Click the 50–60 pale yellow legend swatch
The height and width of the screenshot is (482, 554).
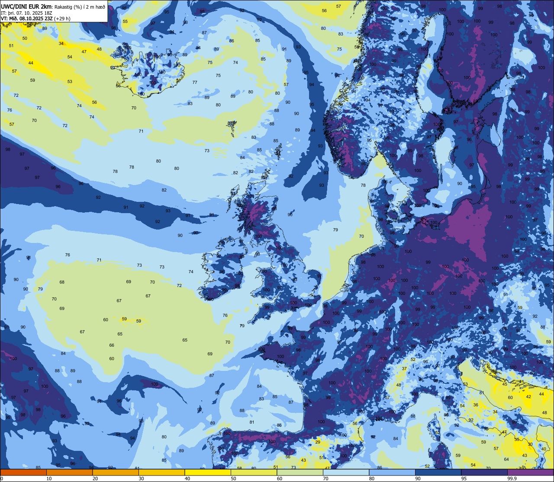254,472
